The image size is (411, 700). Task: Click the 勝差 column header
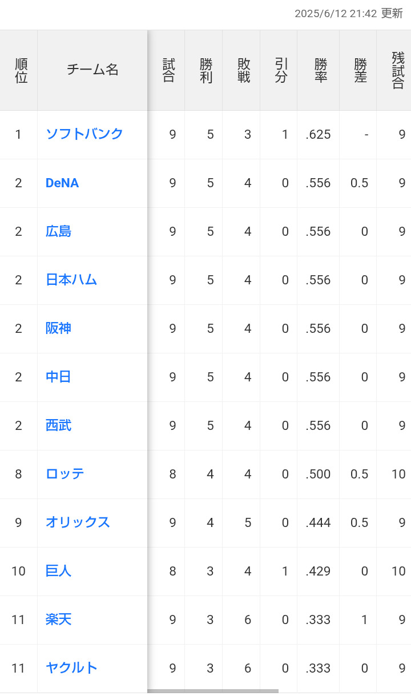(x=360, y=71)
